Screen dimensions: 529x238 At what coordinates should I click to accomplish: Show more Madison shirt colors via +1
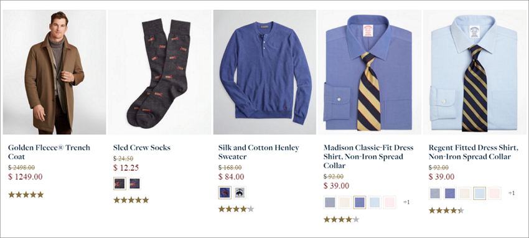coord(406,202)
